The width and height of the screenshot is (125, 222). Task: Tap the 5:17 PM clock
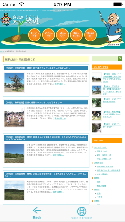tap(62, 4)
